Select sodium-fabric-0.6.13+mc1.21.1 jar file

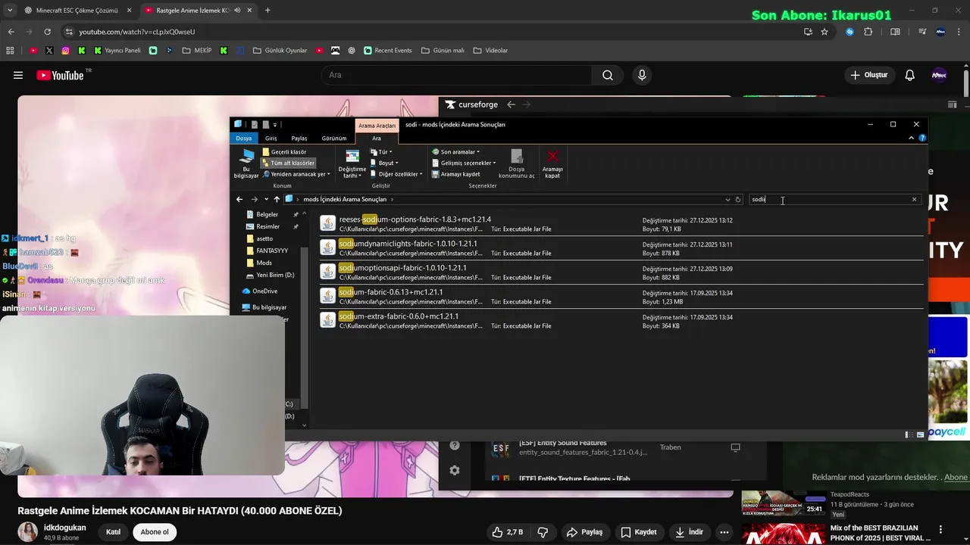pyautogui.click(x=620, y=297)
